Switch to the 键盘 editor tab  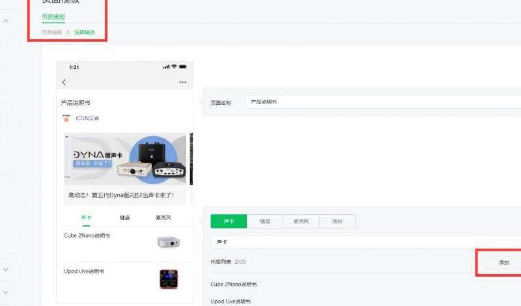click(x=265, y=221)
